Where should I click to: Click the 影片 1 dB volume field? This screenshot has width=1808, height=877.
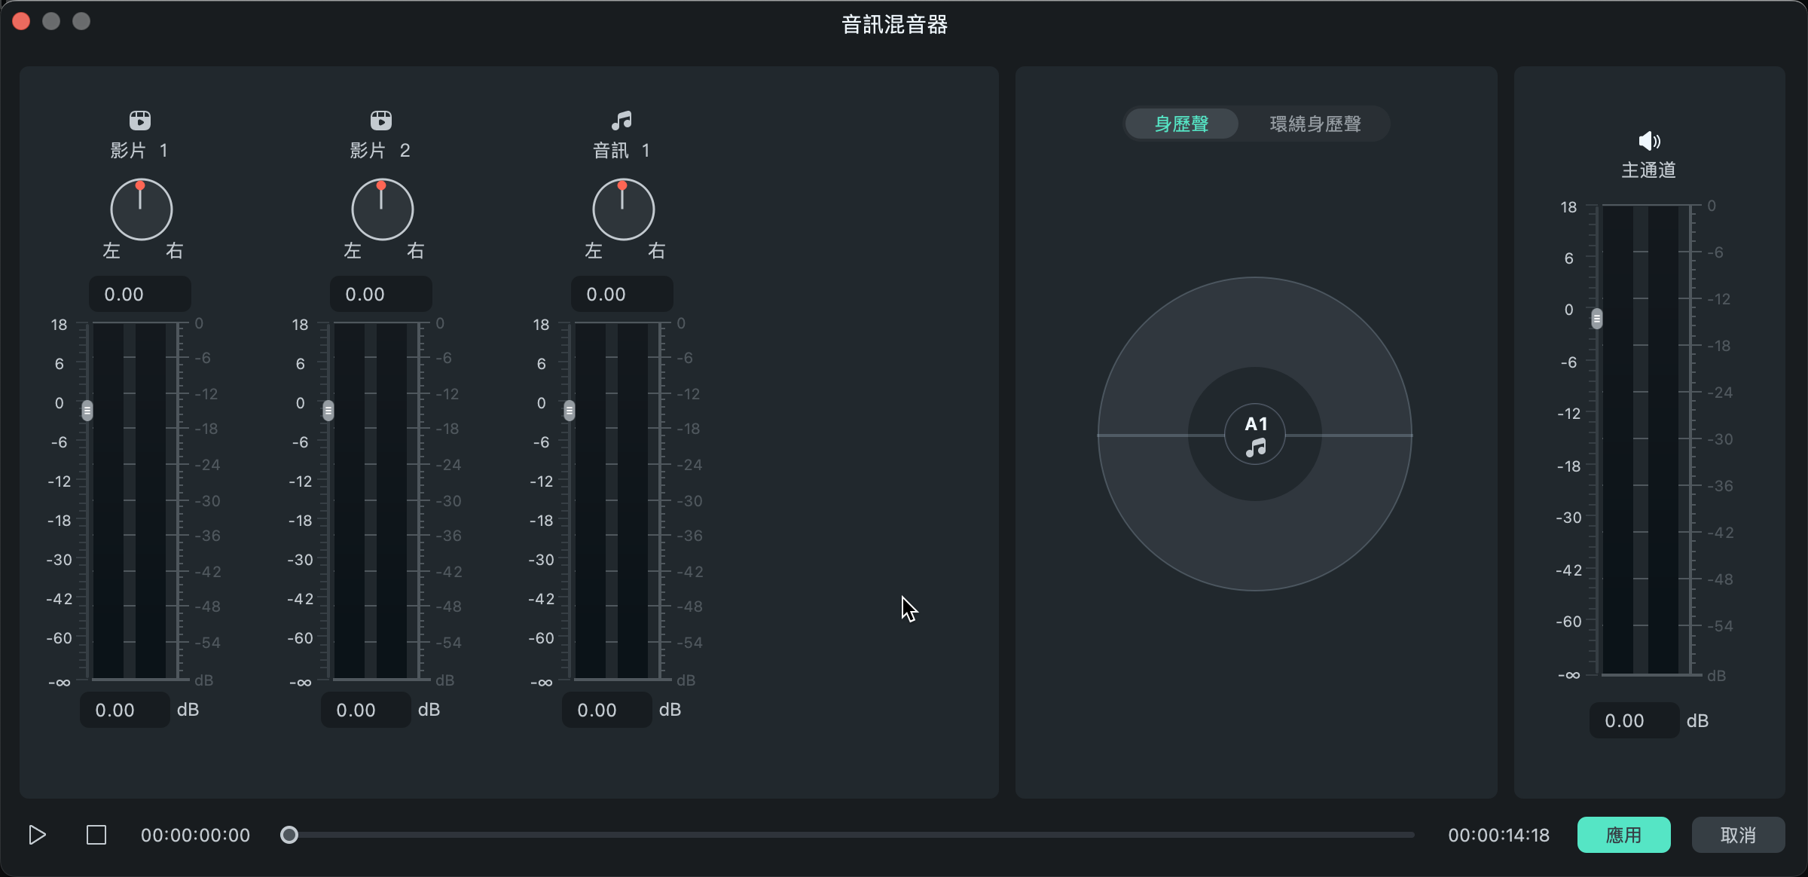pyautogui.click(x=125, y=710)
